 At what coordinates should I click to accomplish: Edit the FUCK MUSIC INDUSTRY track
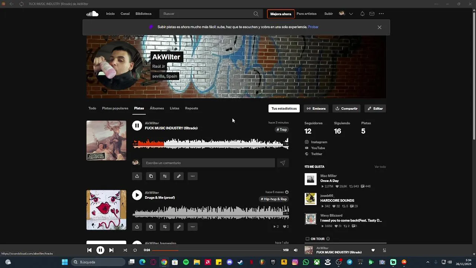pos(179,176)
